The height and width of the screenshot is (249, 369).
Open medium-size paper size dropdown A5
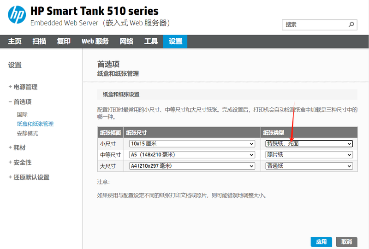(x=192, y=154)
